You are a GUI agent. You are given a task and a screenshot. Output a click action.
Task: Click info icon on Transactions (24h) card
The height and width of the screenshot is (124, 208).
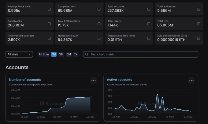99,38
